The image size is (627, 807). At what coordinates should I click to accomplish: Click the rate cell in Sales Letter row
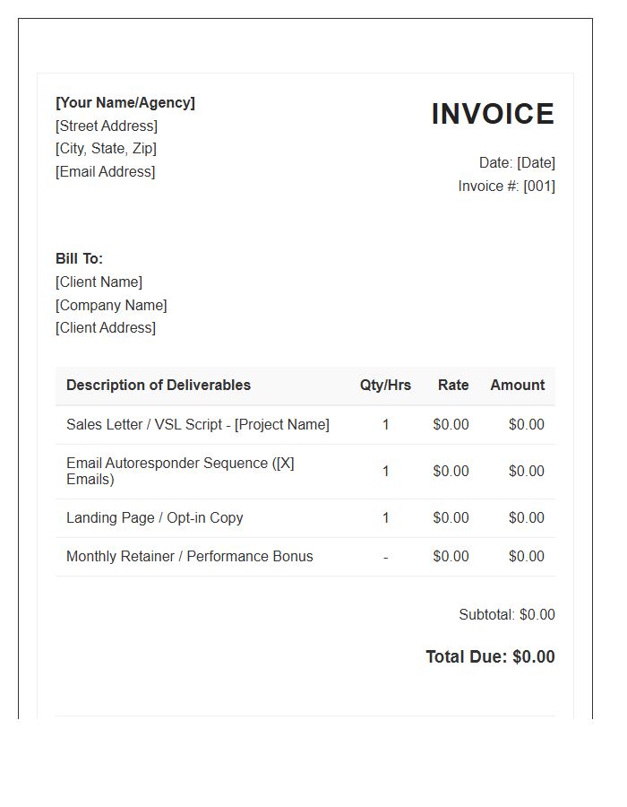point(451,425)
